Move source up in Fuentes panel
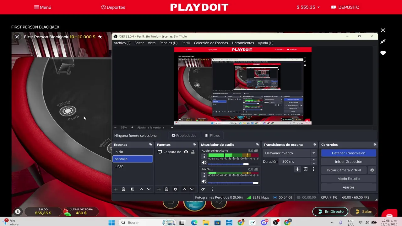 pos(184,189)
